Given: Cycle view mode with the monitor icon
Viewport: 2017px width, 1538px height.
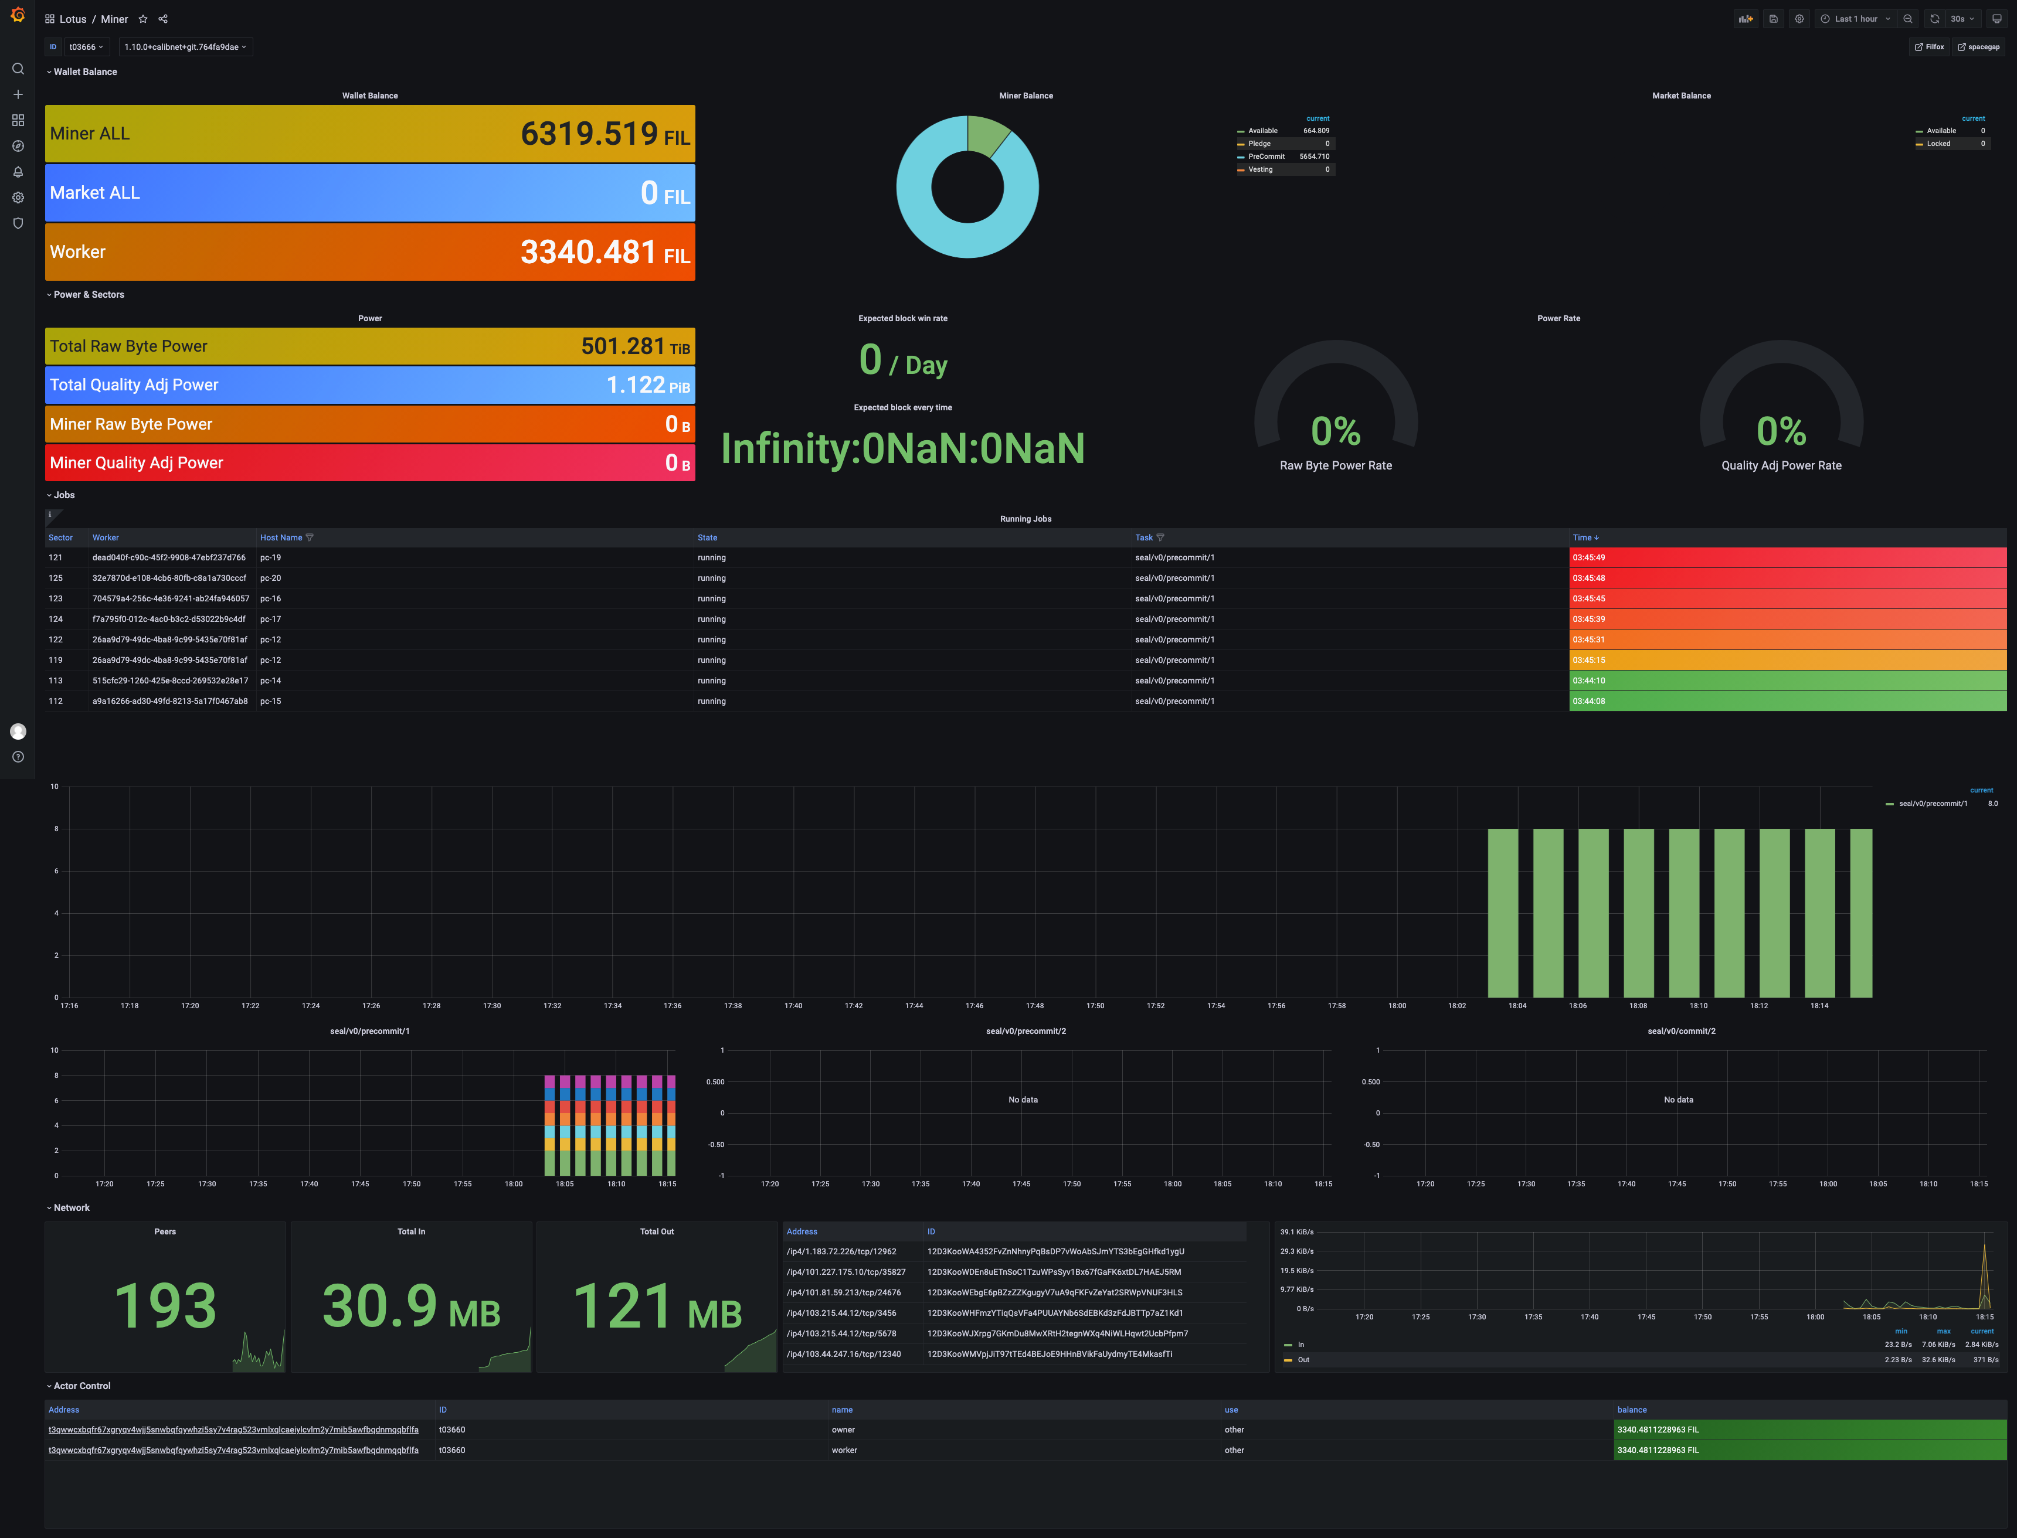Looking at the screenshot, I should click(x=1997, y=19).
